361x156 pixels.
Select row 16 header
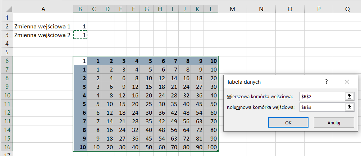click(x=7, y=147)
